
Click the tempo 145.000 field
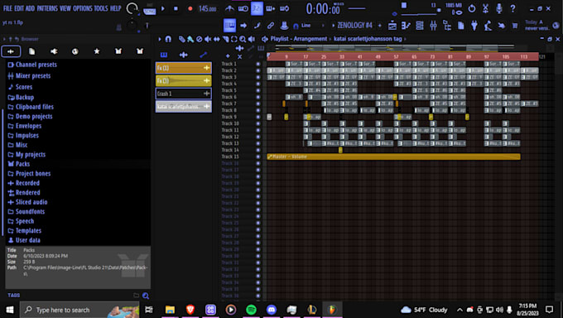[208, 8]
